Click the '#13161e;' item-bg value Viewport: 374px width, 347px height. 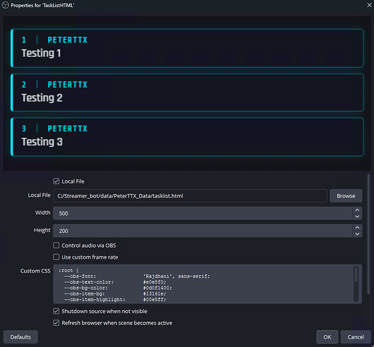(x=155, y=293)
